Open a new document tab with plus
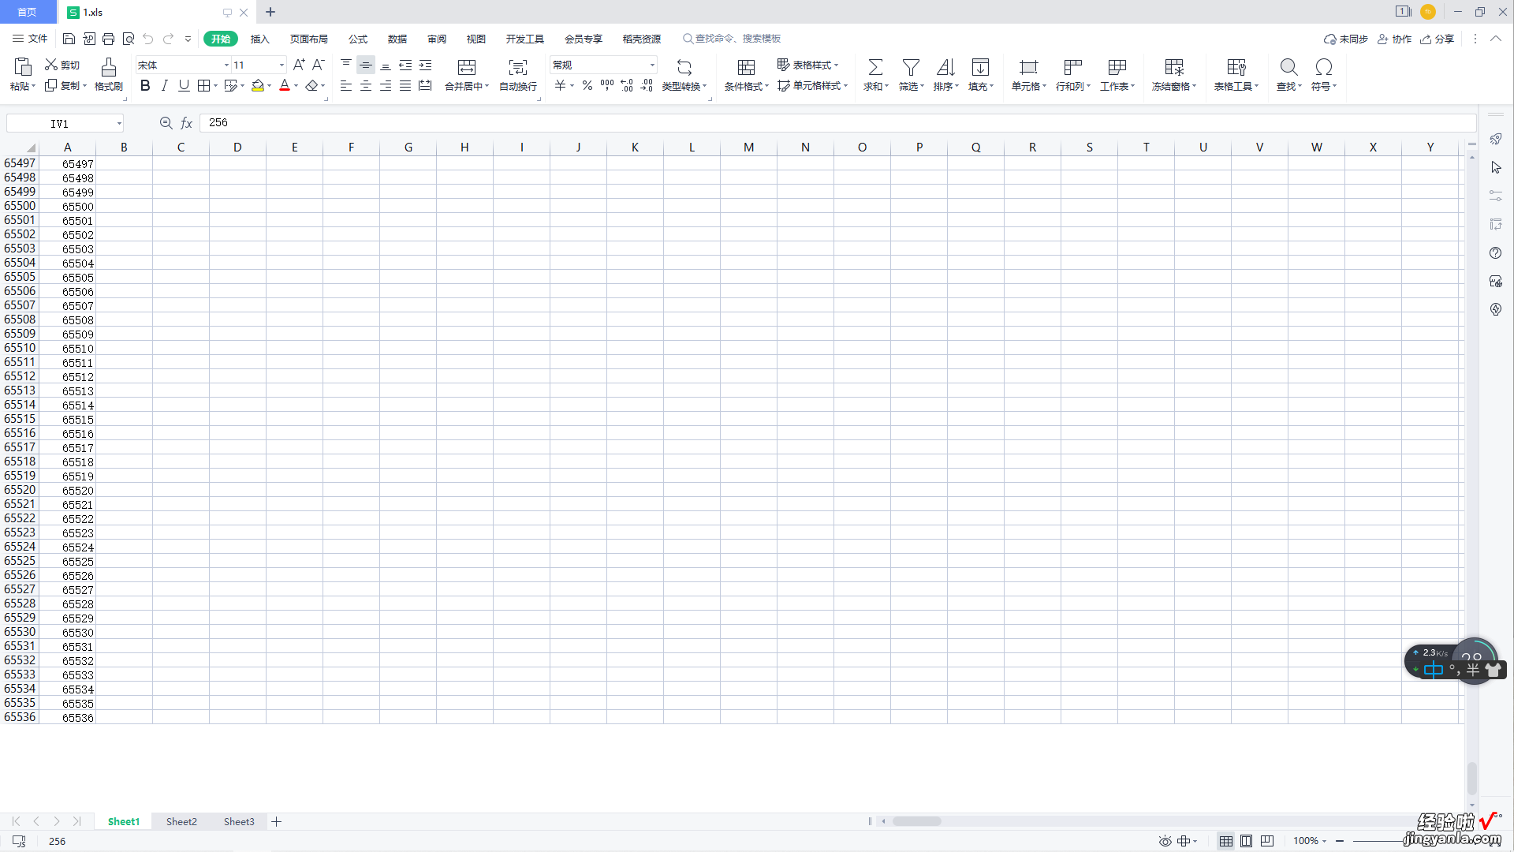The height and width of the screenshot is (852, 1514). coord(270,12)
